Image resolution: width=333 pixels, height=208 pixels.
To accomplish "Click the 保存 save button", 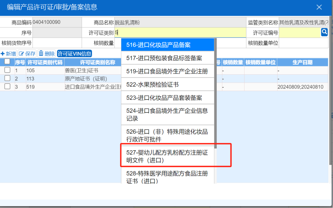I will point(27,54).
